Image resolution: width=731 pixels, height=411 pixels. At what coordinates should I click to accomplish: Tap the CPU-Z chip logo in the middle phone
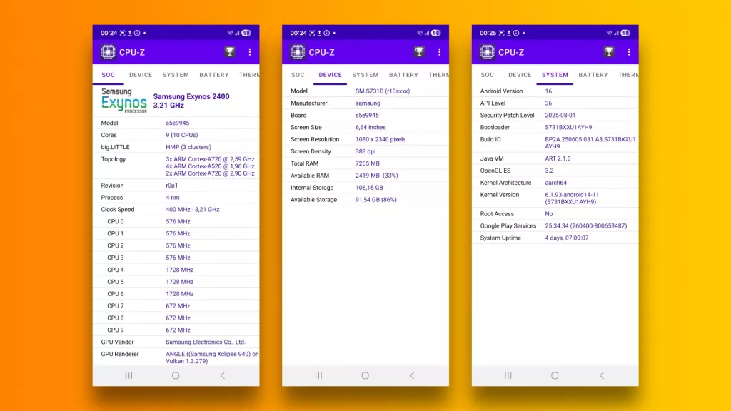[298, 51]
